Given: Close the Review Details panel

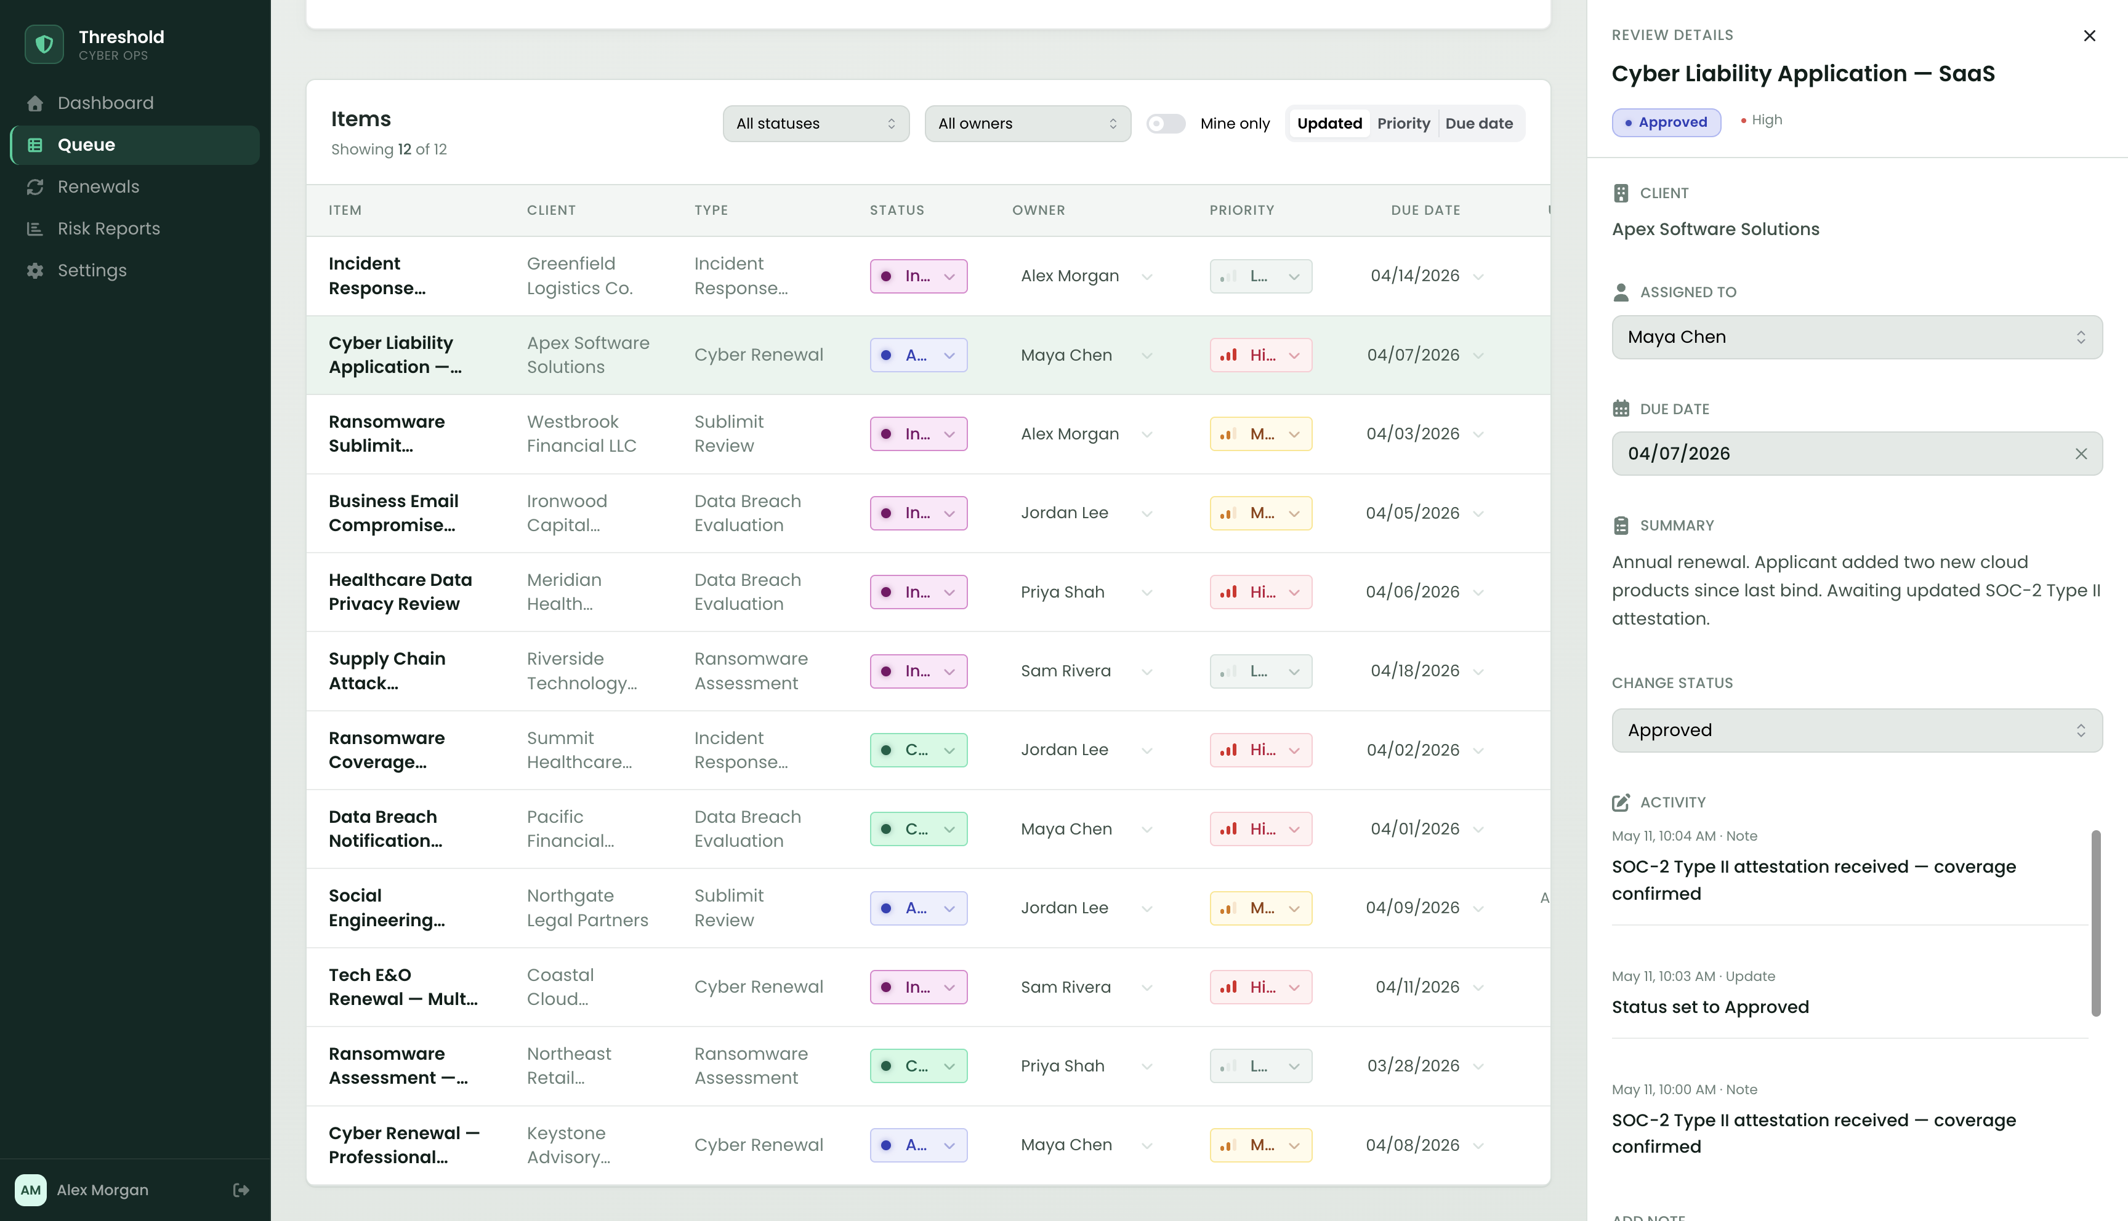Looking at the screenshot, I should tap(2089, 35).
